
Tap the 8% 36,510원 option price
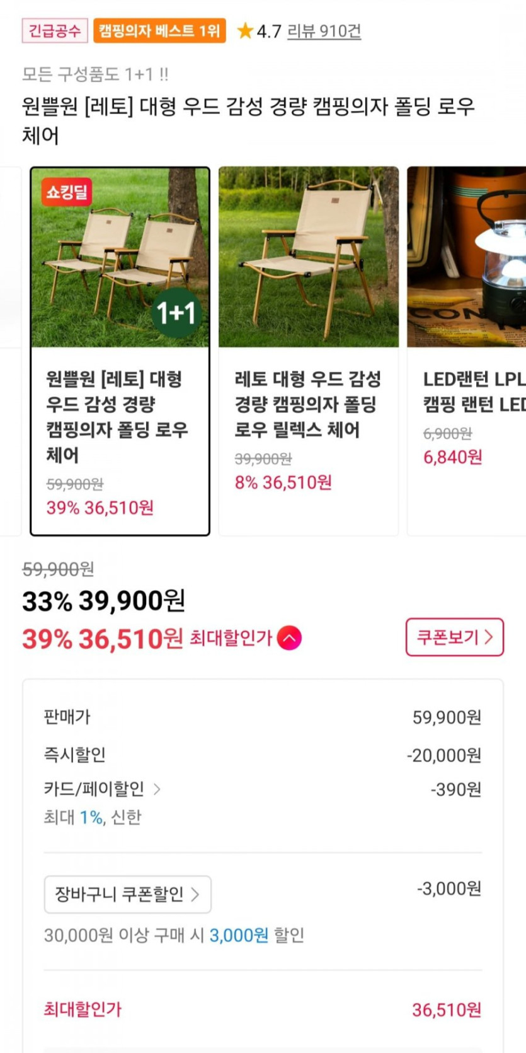(283, 482)
